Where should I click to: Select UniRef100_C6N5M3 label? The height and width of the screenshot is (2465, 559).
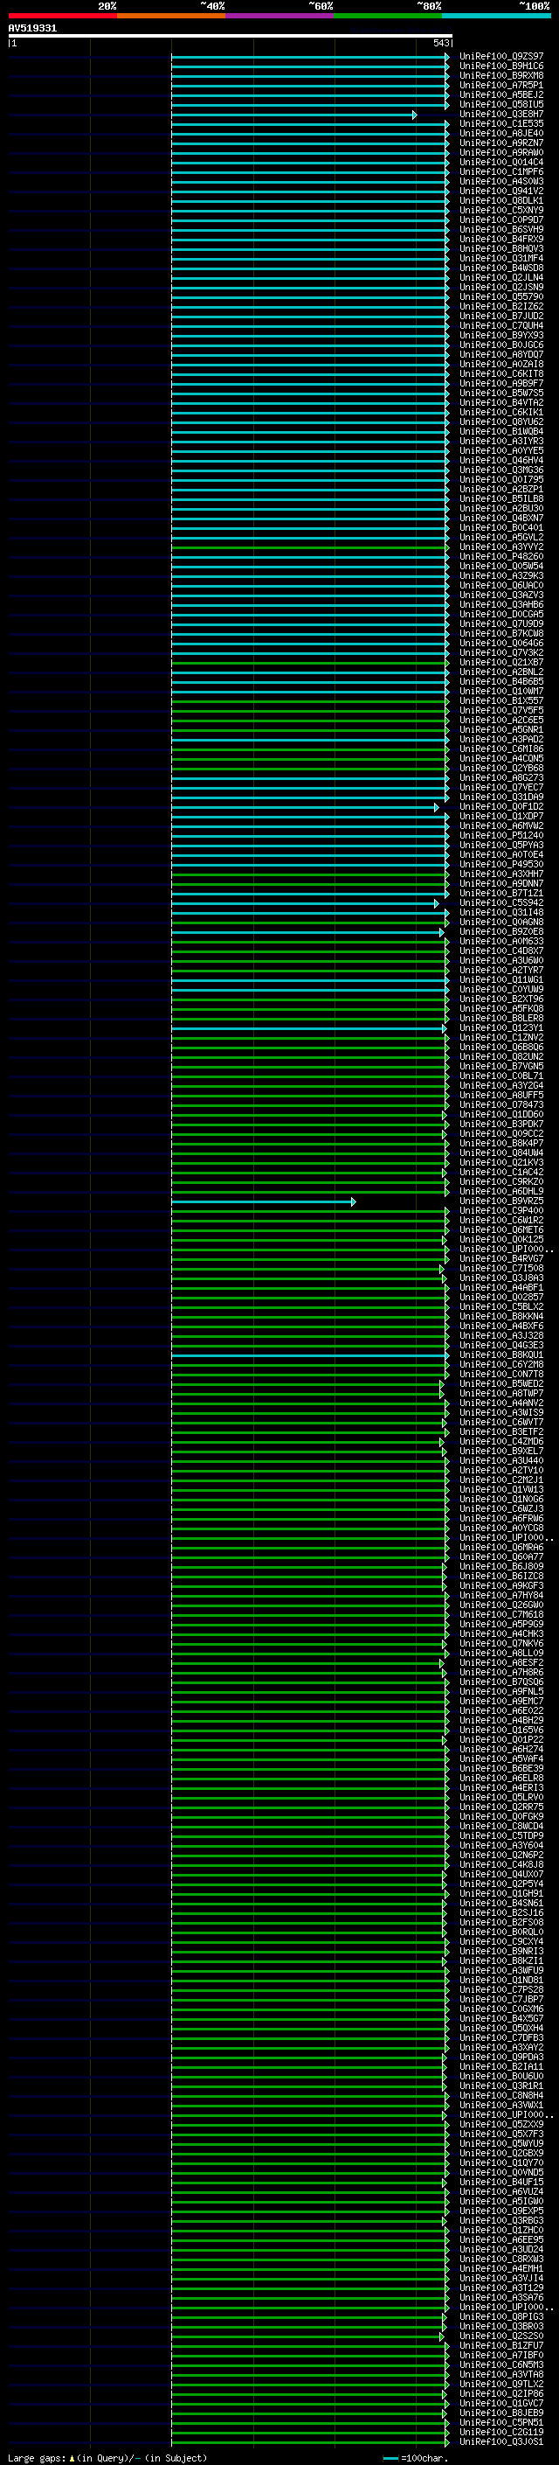tap(500, 2365)
